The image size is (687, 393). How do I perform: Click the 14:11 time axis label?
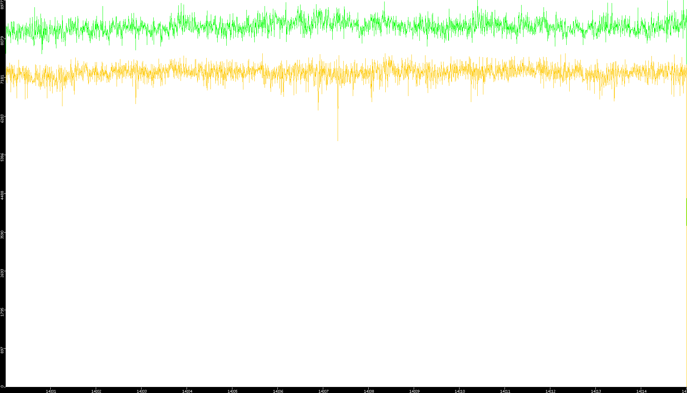(505, 391)
